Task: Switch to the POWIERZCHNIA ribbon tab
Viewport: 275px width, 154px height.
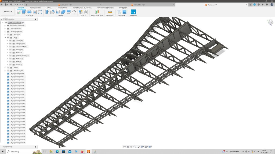Action: (35, 8)
